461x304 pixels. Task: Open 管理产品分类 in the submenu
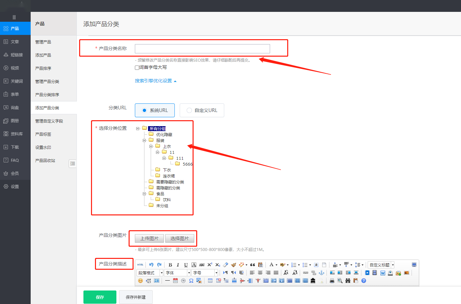(x=47, y=81)
